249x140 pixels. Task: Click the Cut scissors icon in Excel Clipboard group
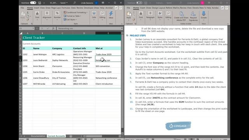28,12
